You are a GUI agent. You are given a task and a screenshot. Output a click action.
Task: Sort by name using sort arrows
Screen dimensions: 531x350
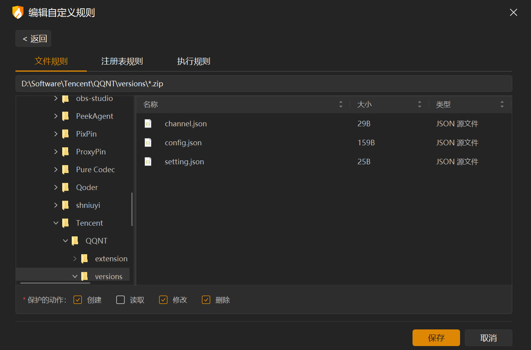tap(341, 105)
